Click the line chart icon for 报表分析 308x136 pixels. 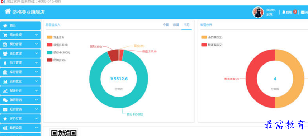tap(5, 90)
